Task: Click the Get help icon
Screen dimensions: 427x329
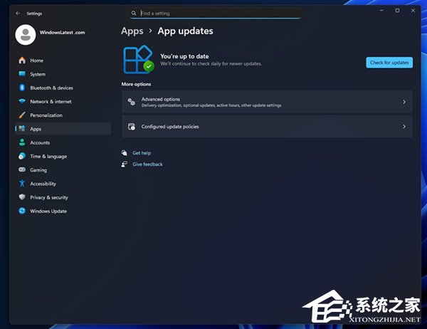Action: [125, 152]
